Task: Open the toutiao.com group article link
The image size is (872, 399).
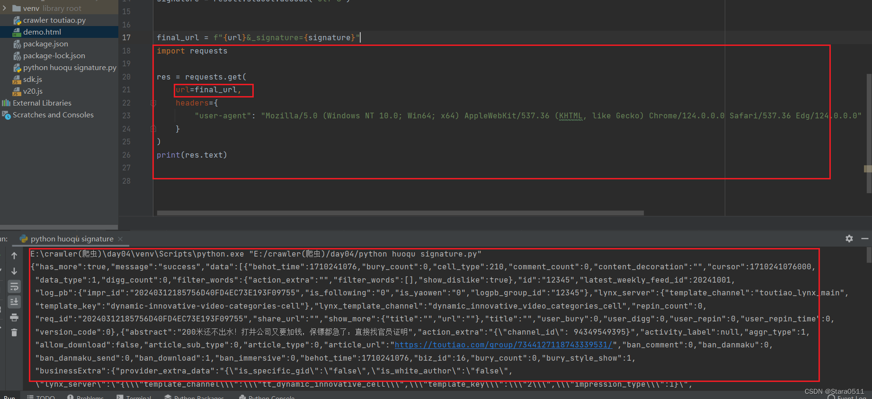Action: [x=504, y=345]
